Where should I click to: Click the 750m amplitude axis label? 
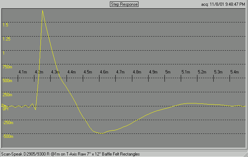pos(8,67)
